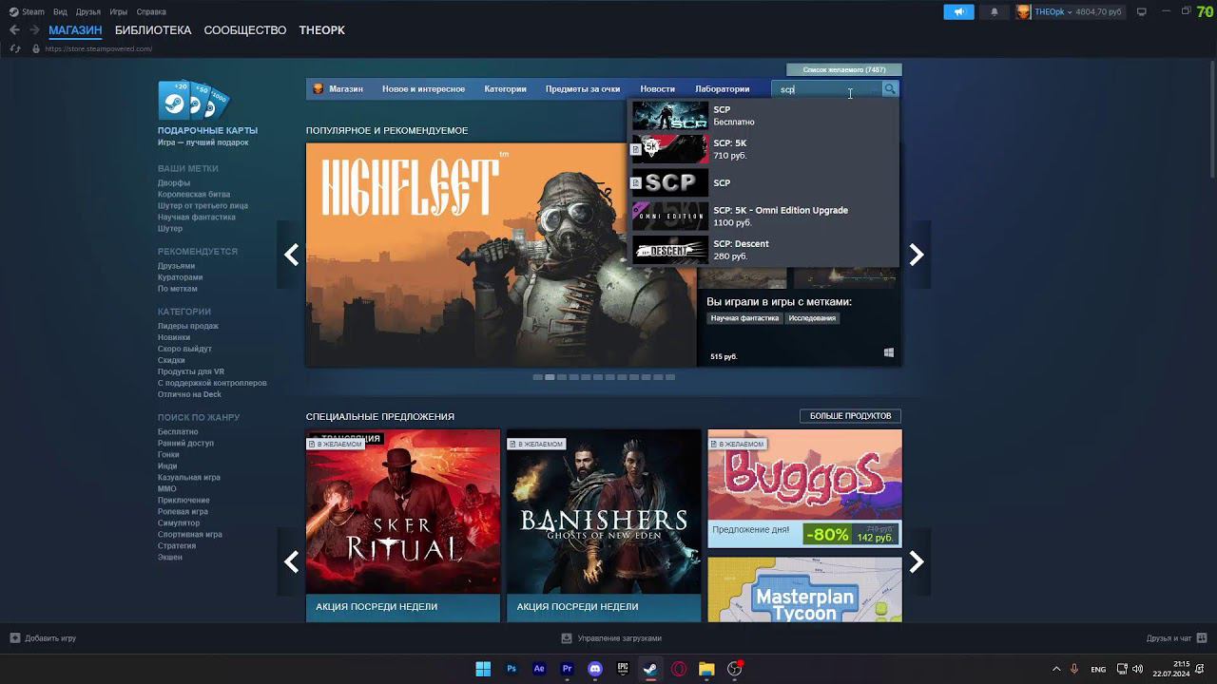Open the OBS Studio taskbar icon
This screenshot has height=684, width=1217.
tap(734, 669)
